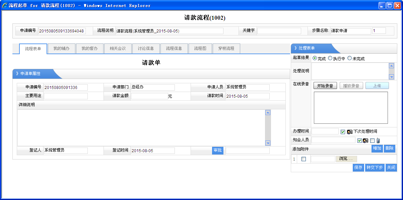Screen dimensions: 403x200
Task: Click the mobile phone icon in 知会人员 row
Action: point(378,141)
